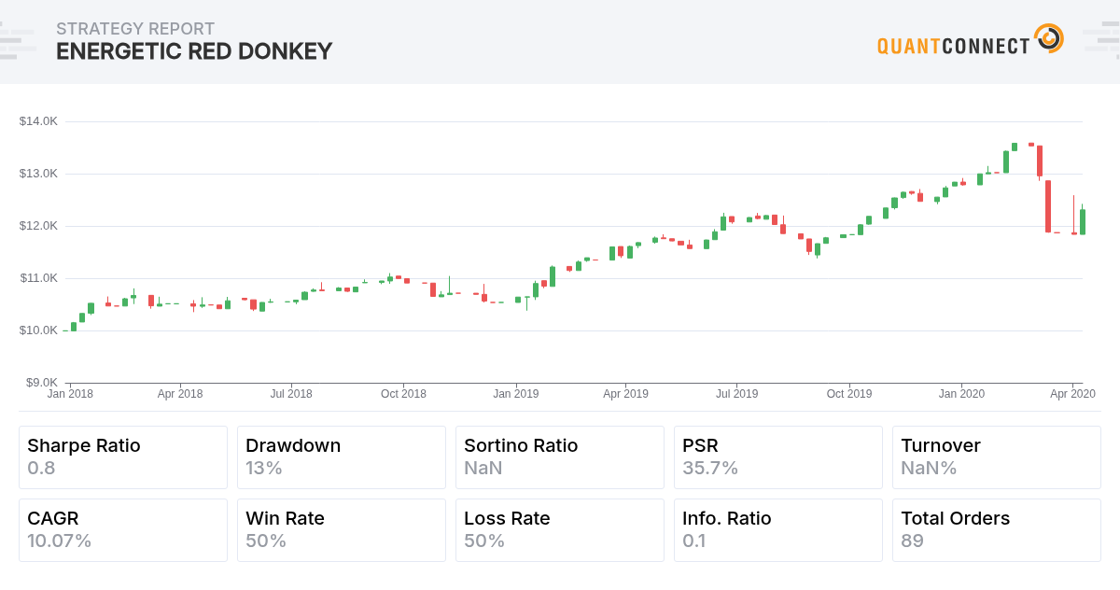Click the $9.0K y-axis label
Screen dimensions: 1120x590
(x=41, y=383)
